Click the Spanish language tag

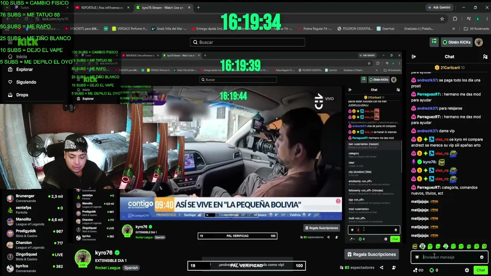pyautogui.click(x=131, y=268)
